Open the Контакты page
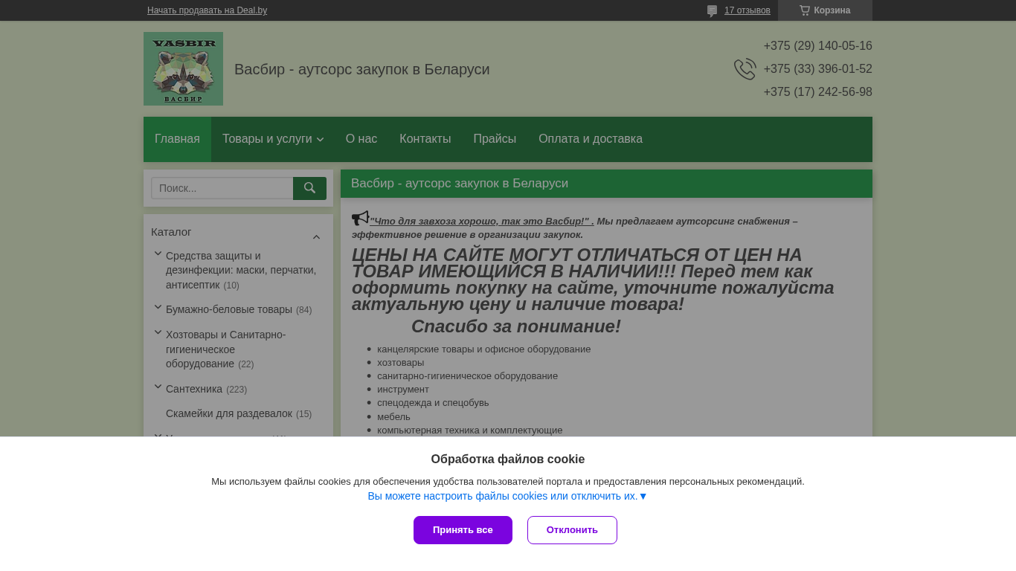The height and width of the screenshot is (571, 1016). [425, 139]
